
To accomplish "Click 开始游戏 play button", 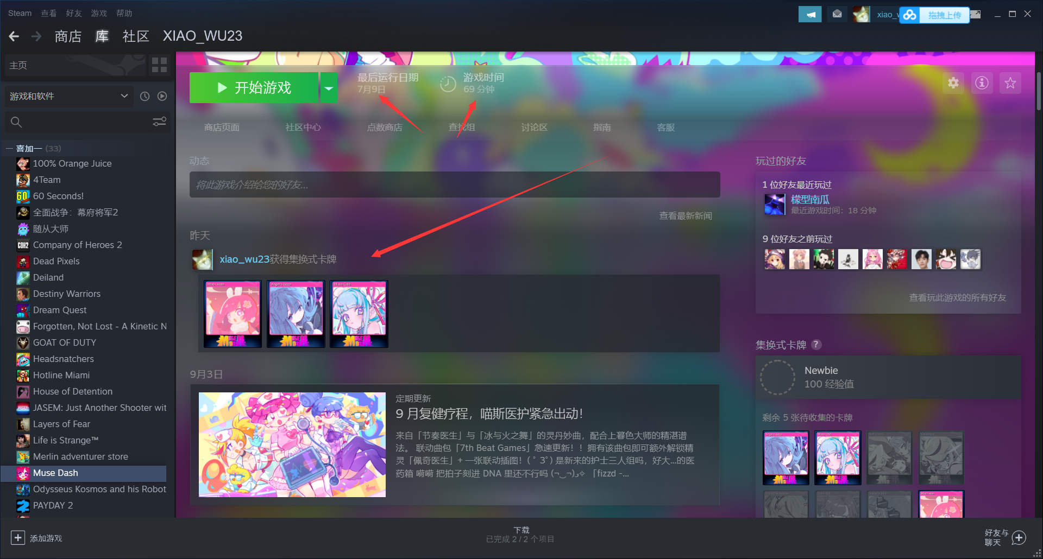I will (254, 88).
